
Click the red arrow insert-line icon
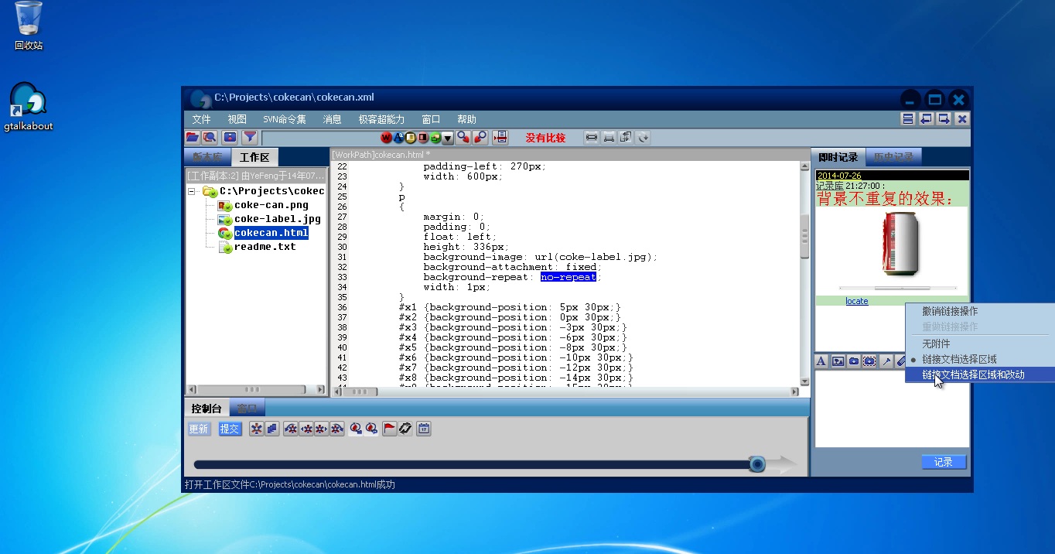(500, 138)
